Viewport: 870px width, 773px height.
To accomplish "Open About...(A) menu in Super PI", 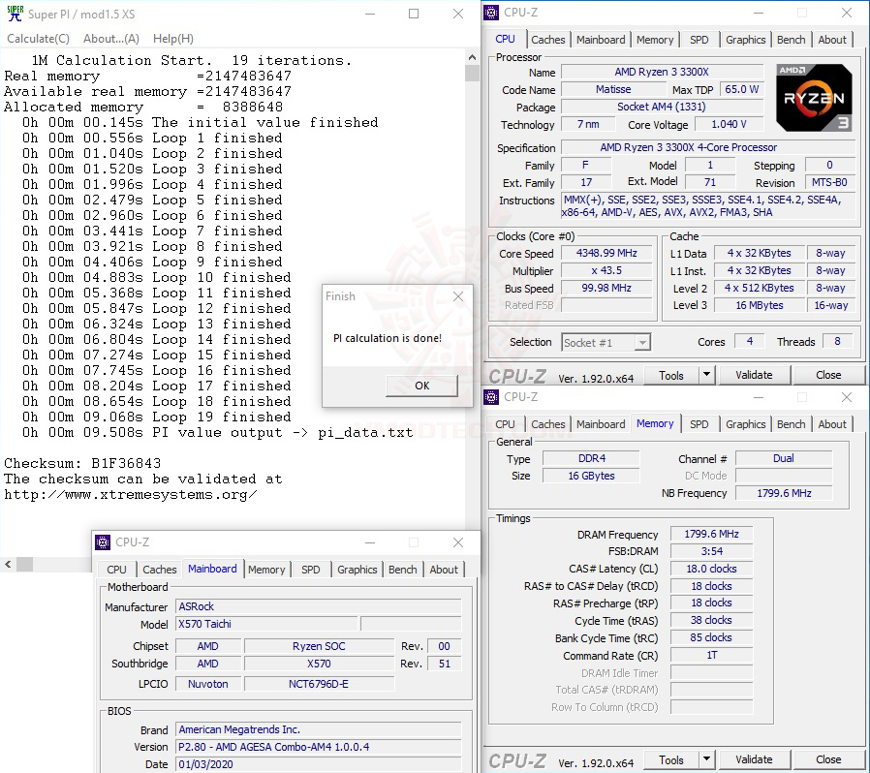I will pos(111,39).
